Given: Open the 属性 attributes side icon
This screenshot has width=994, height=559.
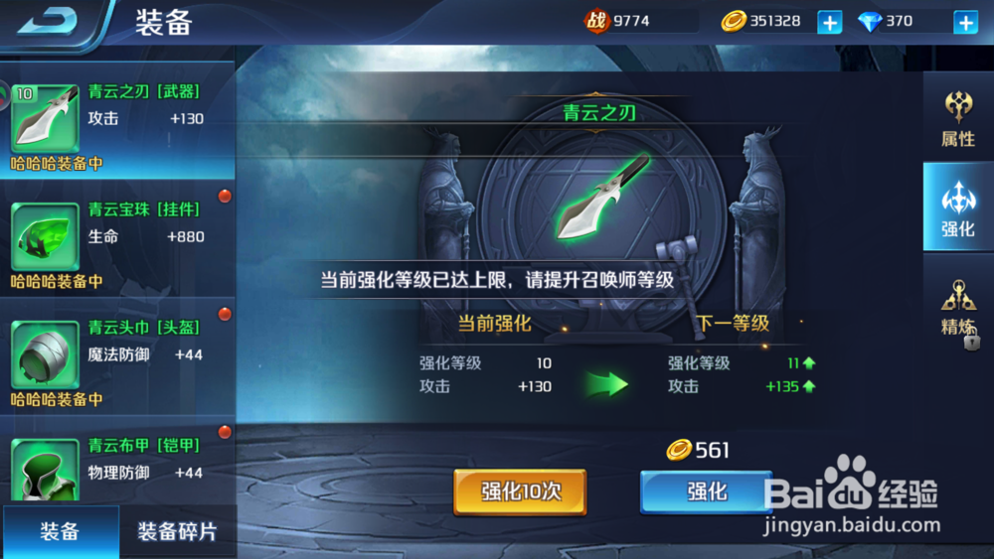Looking at the screenshot, I should click(x=958, y=118).
